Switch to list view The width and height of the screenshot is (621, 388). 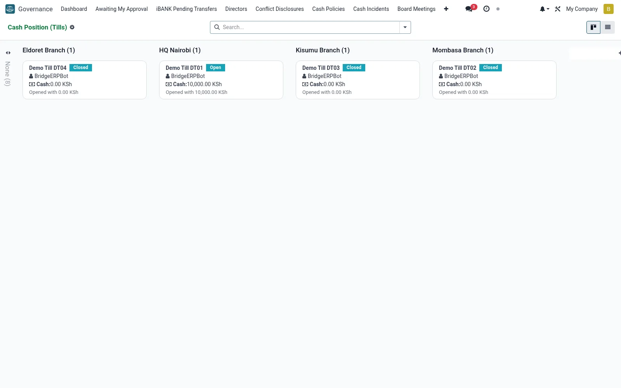coord(607,27)
